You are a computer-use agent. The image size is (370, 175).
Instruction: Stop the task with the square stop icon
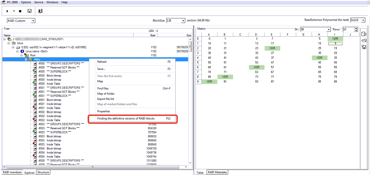coord(20,11)
